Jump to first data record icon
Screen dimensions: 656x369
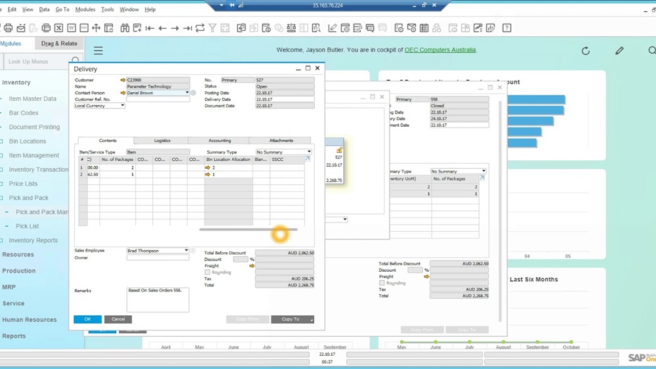click(150, 28)
